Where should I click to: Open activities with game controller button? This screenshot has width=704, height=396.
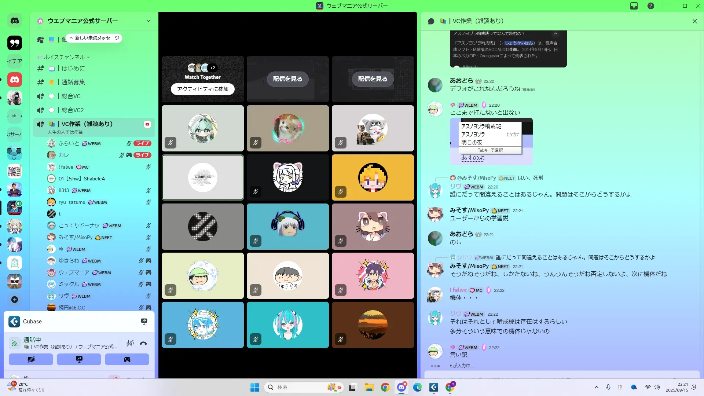point(127,359)
